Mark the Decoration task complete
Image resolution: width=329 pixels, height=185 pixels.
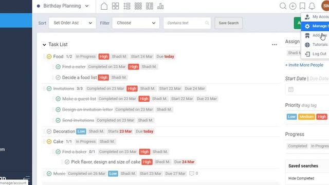tap(49, 132)
